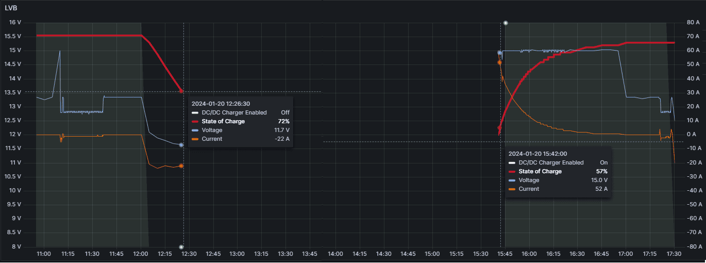Click the orange Current hover point at -22 A
This screenshot has width=706, height=263.
coord(181,166)
